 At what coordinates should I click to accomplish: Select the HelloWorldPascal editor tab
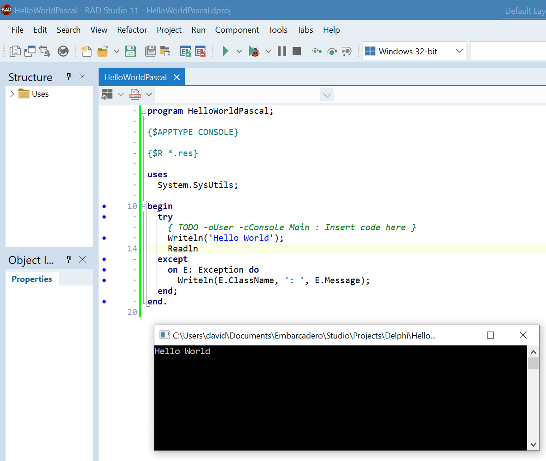tap(135, 77)
